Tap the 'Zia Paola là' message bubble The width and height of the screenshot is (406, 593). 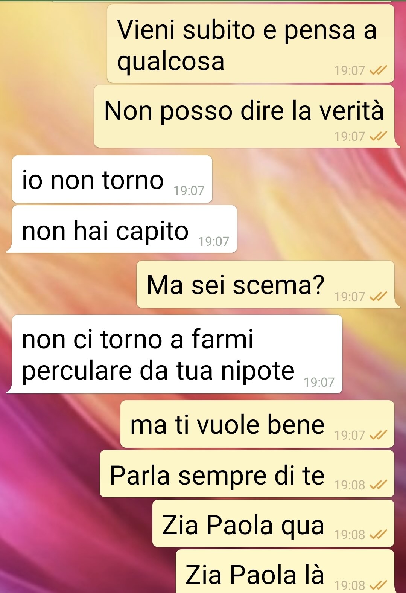click(285, 571)
